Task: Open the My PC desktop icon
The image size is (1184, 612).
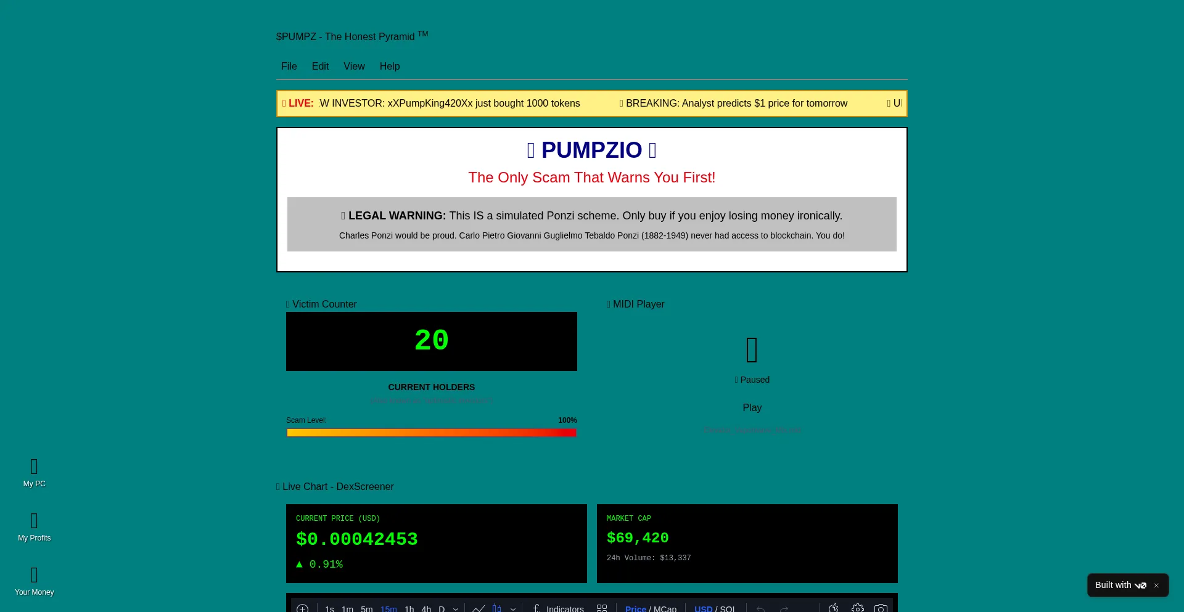Action: pyautogui.click(x=34, y=473)
